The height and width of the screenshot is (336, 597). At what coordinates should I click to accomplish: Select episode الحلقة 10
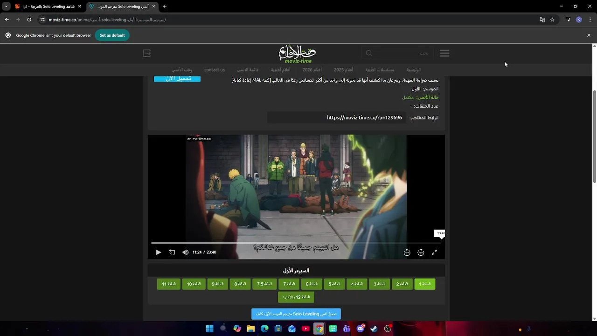pyautogui.click(x=194, y=284)
